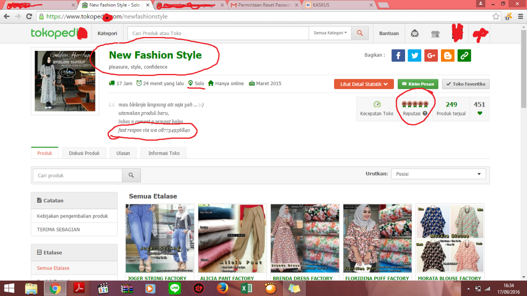Open File Explorer from the taskbar
Image resolution: width=527 pixels, height=296 pixels.
[31, 289]
